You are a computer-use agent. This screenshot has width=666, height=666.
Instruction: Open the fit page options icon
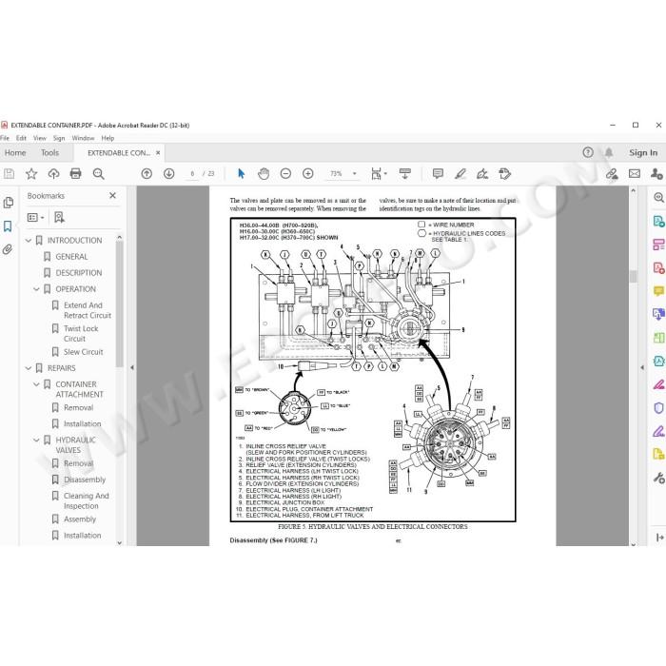click(x=377, y=174)
